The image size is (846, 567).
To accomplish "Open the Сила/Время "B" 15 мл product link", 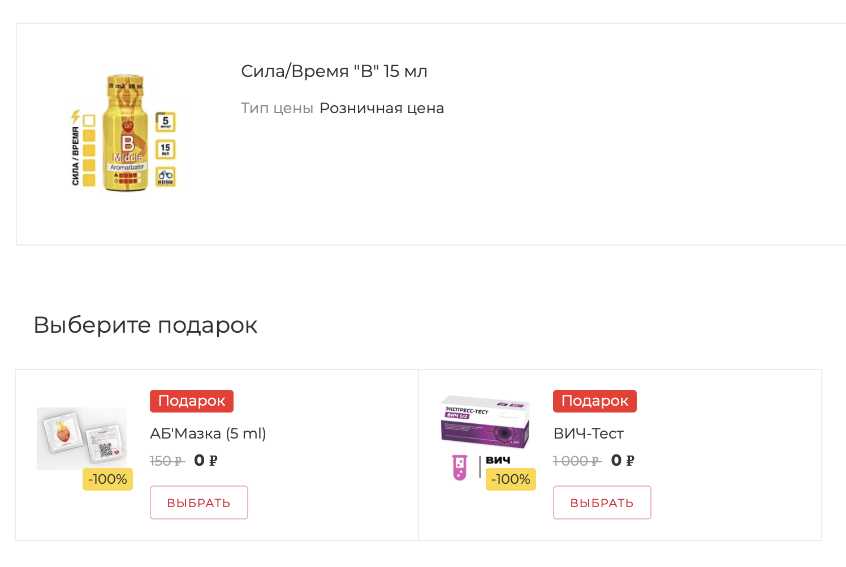I will 334,71.
